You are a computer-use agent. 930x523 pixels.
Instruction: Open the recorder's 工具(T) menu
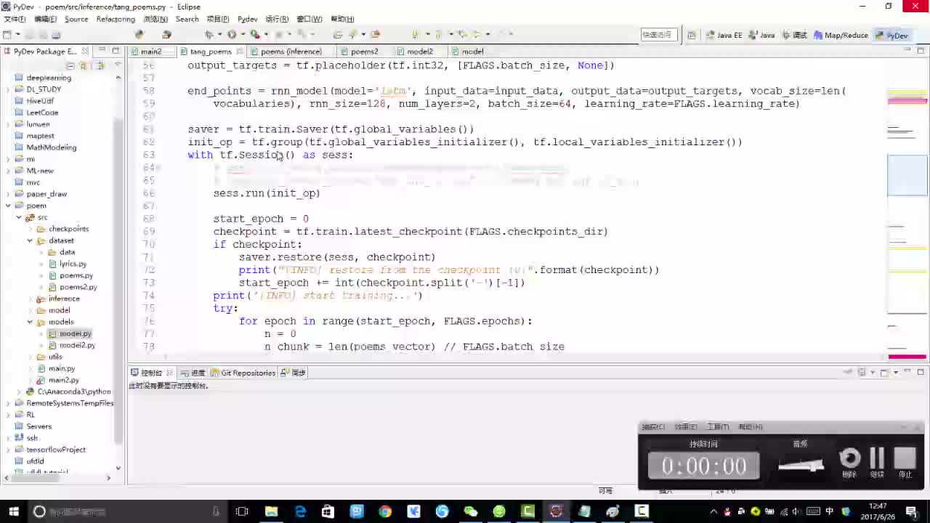[x=718, y=427]
